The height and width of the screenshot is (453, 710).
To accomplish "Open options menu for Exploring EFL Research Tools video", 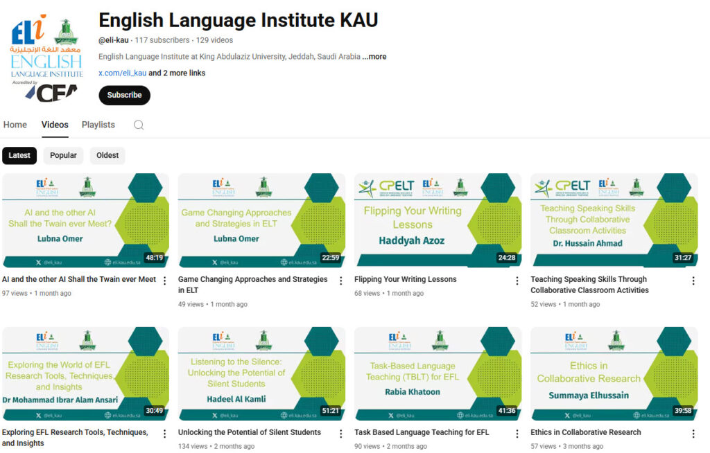I will pos(165,434).
